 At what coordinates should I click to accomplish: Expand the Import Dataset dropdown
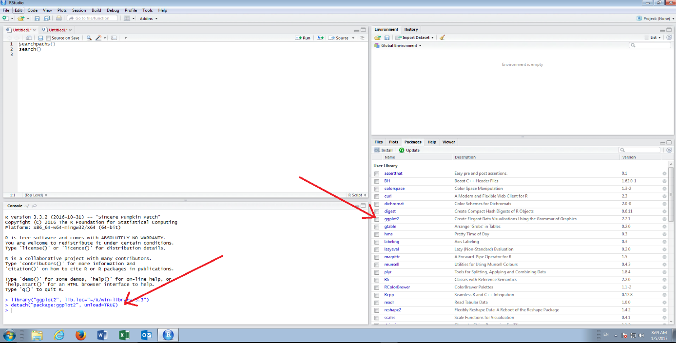click(x=415, y=38)
